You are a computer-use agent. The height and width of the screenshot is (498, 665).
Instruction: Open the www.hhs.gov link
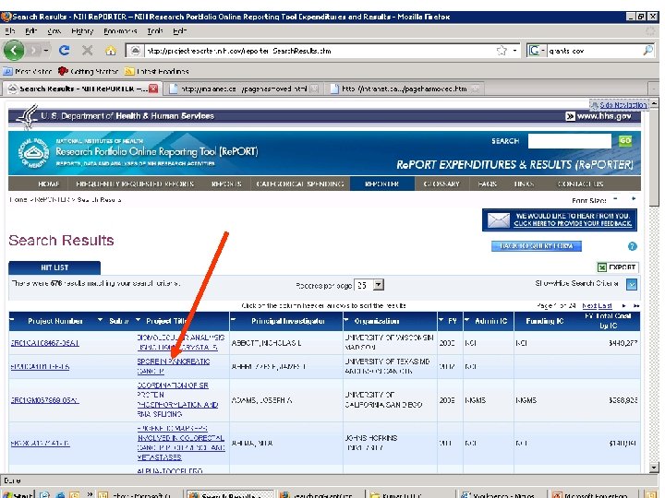(x=598, y=116)
